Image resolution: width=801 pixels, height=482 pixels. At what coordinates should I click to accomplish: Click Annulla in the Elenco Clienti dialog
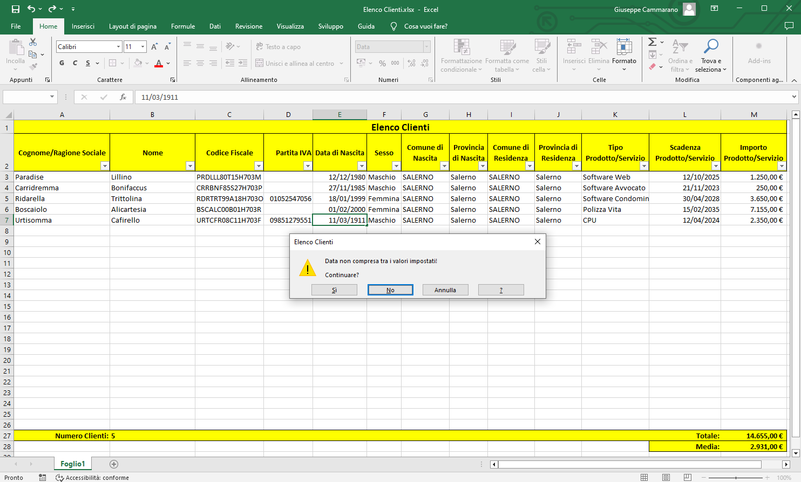coord(445,290)
